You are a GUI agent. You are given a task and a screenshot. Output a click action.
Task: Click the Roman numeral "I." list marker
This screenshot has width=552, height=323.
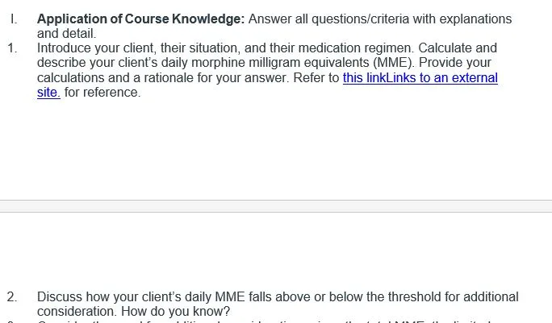pyautogui.click(x=14, y=19)
